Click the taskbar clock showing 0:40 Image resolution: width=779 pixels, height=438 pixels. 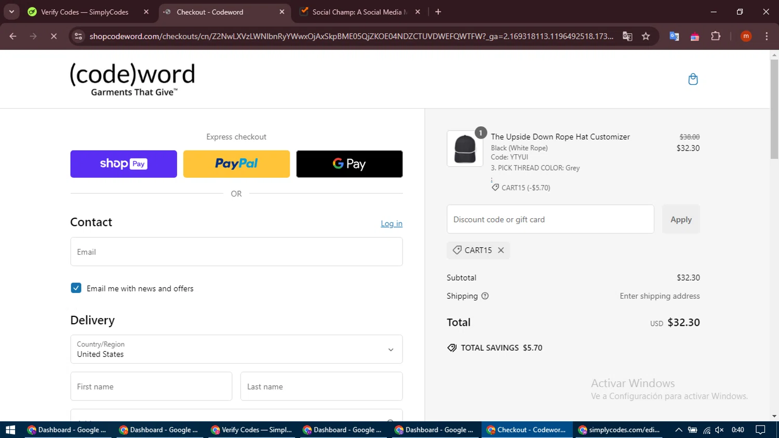737,430
